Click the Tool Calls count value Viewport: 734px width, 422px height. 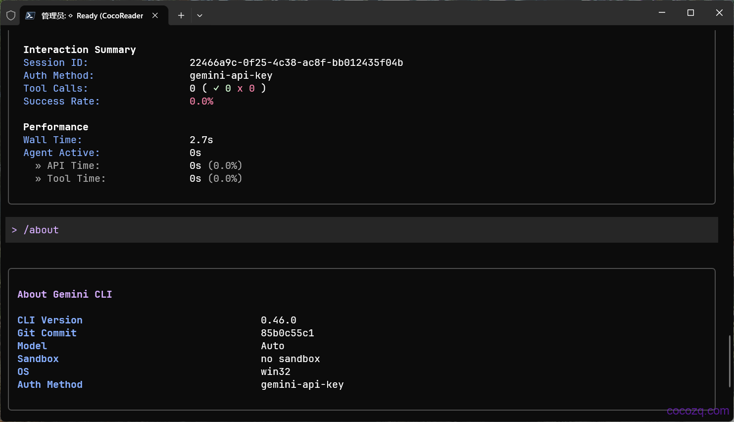click(193, 88)
